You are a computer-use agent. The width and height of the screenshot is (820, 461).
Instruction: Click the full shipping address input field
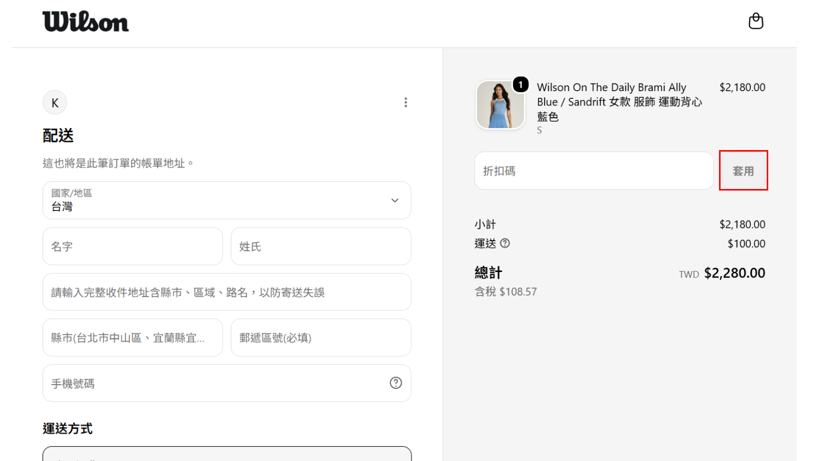(227, 292)
